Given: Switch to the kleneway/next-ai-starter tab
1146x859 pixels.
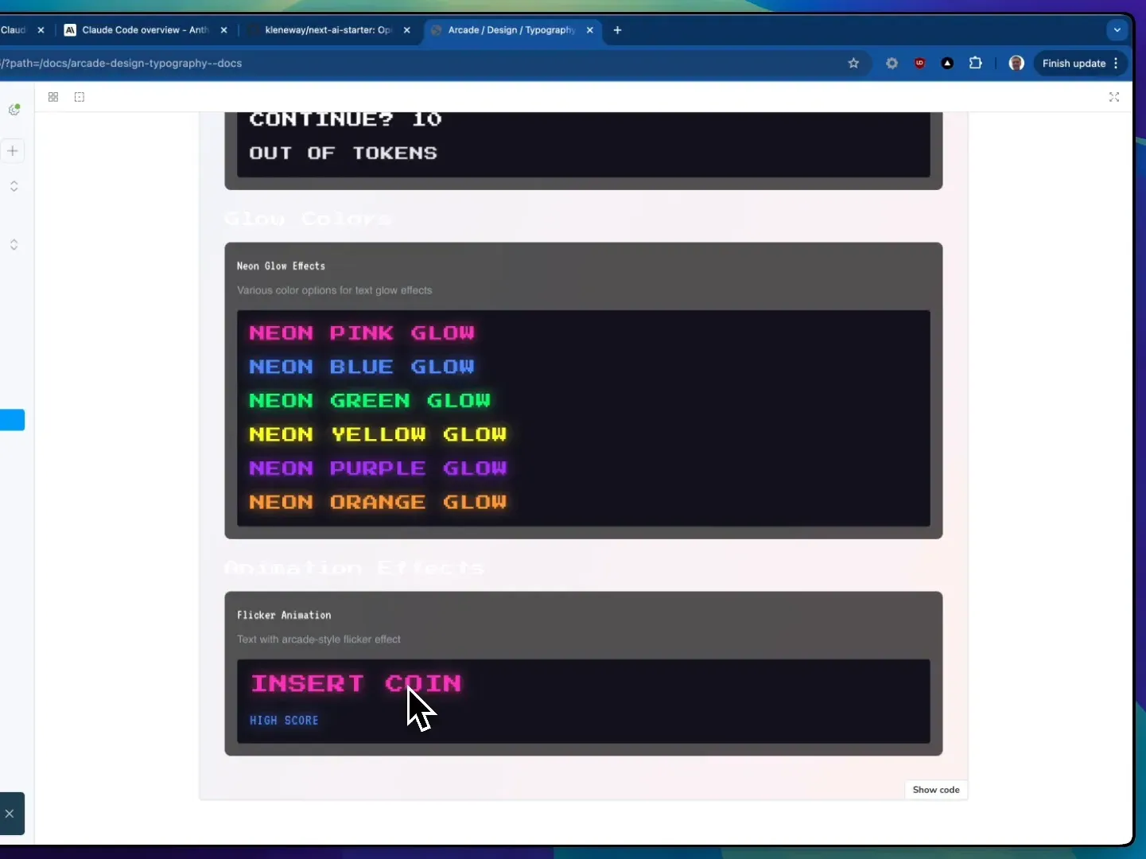Looking at the screenshot, I should tap(328, 30).
